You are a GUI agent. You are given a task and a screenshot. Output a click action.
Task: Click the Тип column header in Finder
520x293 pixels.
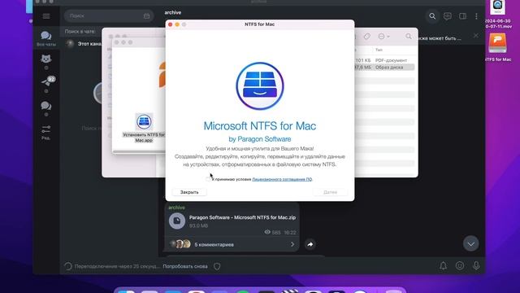(379, 50)
